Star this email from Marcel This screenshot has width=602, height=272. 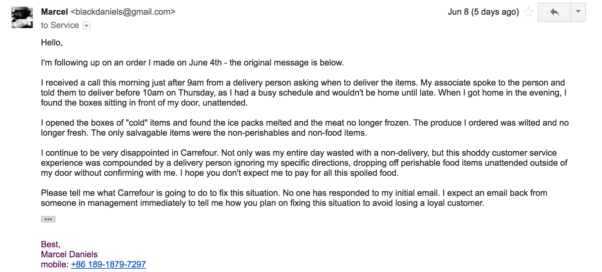(x=528, y=12)
